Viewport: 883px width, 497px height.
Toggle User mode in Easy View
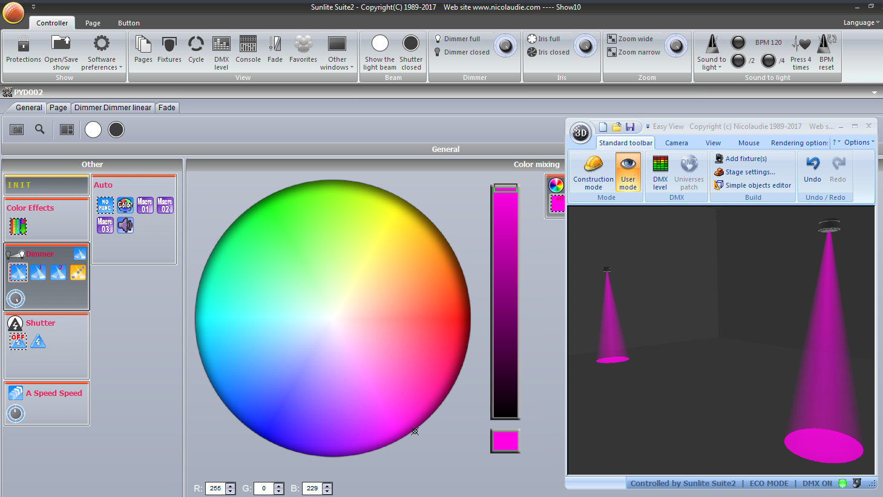(628, 172)
